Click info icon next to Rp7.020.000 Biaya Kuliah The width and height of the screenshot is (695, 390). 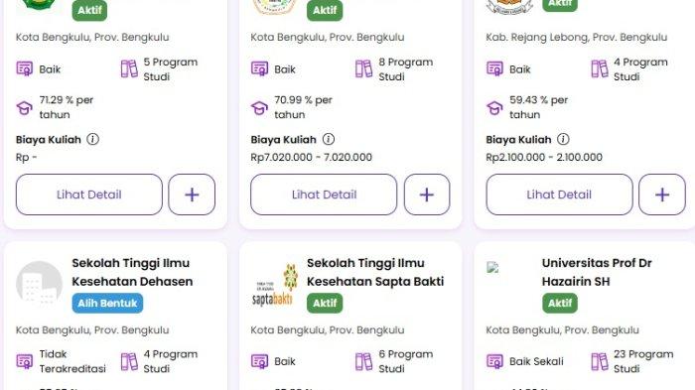328,139
